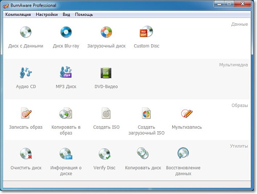Image resolution: width=257 pixels, height=194 pixels.
Task: Open the Копировать в образ icon
Action: pyautogui.click(x=66, y=113)
